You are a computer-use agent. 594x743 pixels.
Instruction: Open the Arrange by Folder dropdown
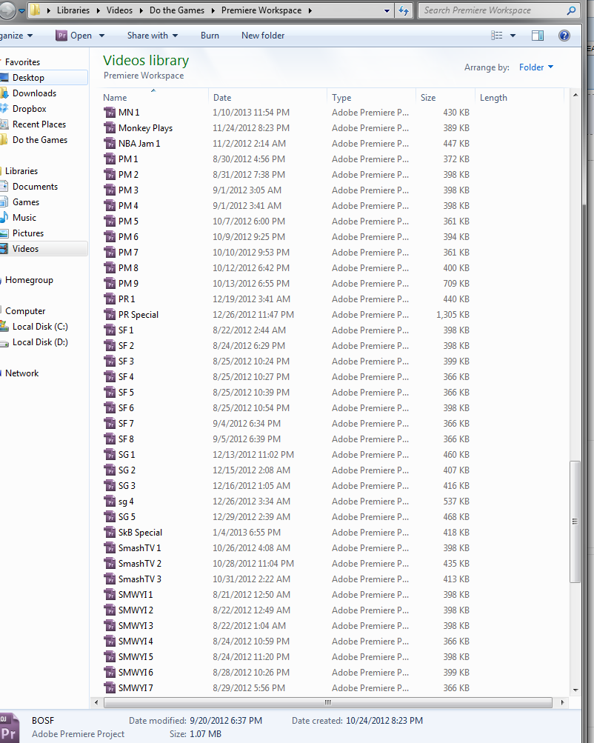(536, 67)
